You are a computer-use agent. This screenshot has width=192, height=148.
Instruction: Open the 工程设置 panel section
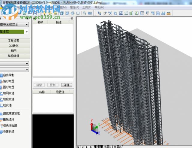pos(13,41)
